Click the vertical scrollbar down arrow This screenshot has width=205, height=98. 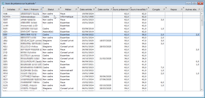[x=202, y=90]
